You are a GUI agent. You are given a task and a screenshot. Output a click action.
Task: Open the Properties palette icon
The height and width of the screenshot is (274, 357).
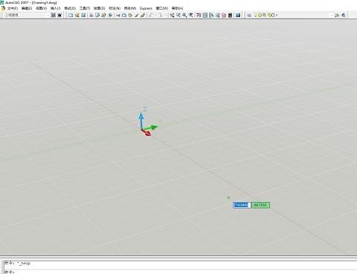(x=199, y=15)
